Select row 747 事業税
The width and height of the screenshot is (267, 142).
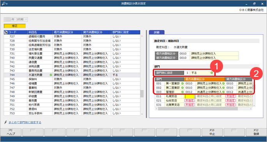[72, 88]
